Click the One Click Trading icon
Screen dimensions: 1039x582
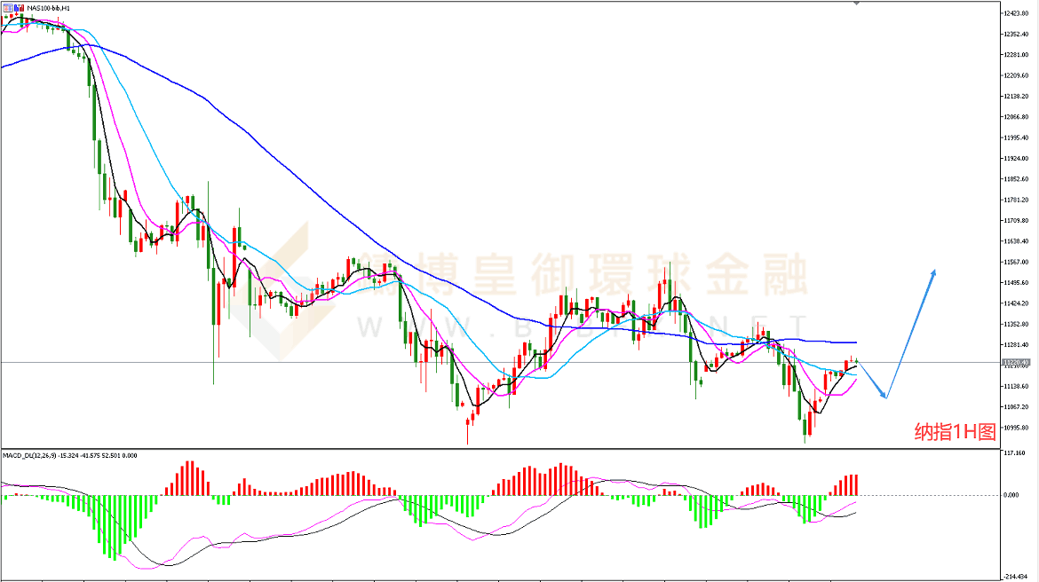[7, 7]
